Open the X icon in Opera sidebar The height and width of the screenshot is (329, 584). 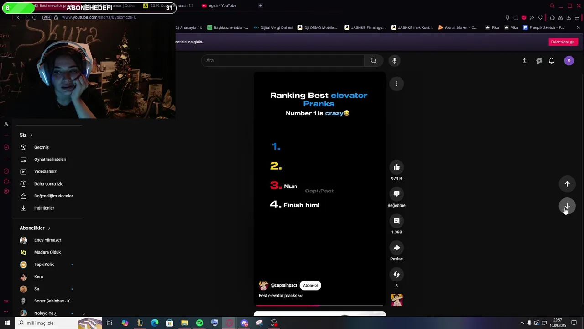pyautogui.click(x=6, y=123)
